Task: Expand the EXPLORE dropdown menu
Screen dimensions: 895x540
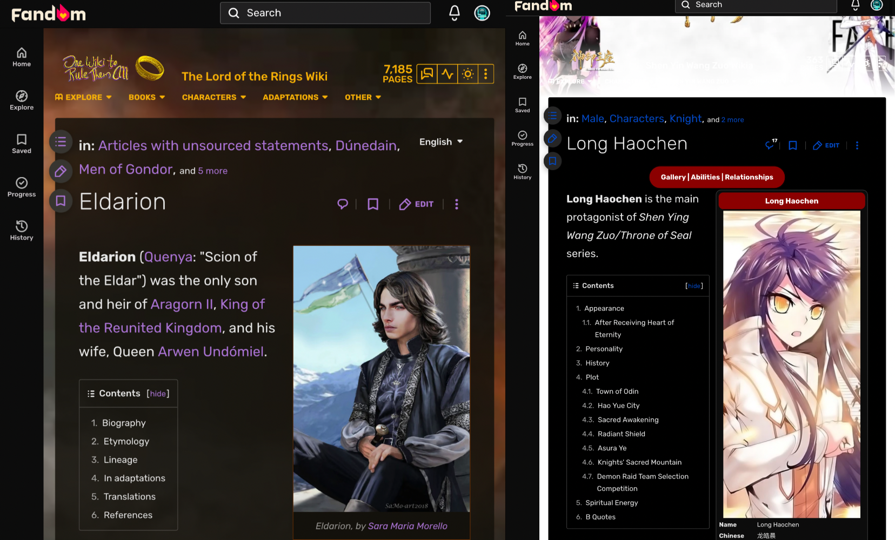Action: coord(83,97)
